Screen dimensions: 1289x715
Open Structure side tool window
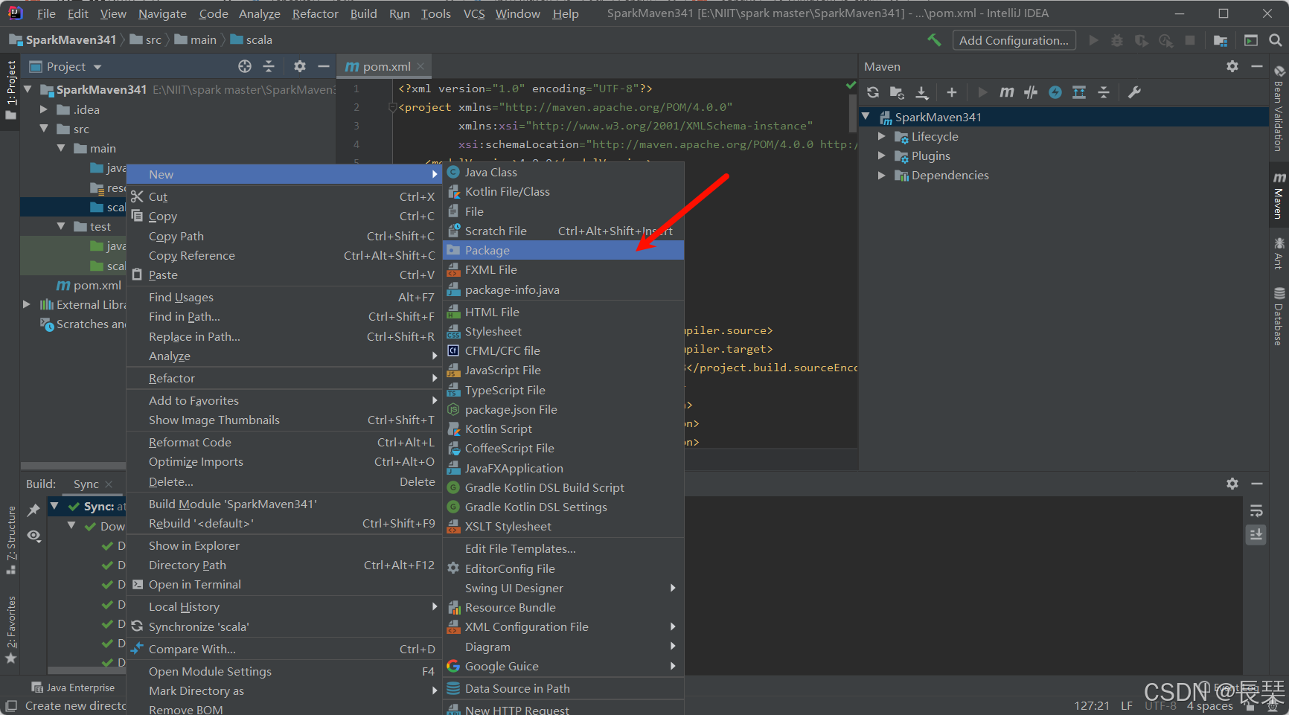10,540
